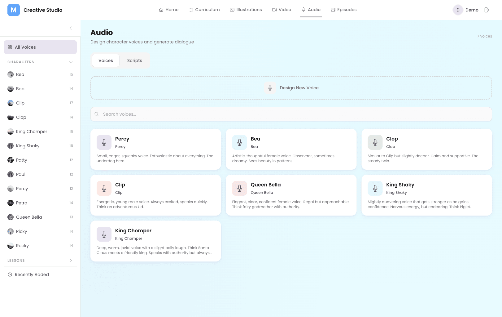Expand the Lessons section
Image resolution: width=502 pixels, height=317 pixels.
coord(71,261)
